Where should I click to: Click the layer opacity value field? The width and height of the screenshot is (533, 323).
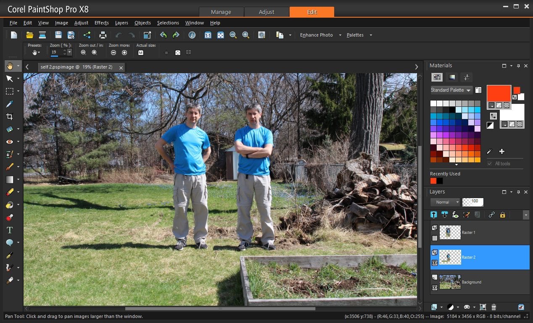(472, 202)
